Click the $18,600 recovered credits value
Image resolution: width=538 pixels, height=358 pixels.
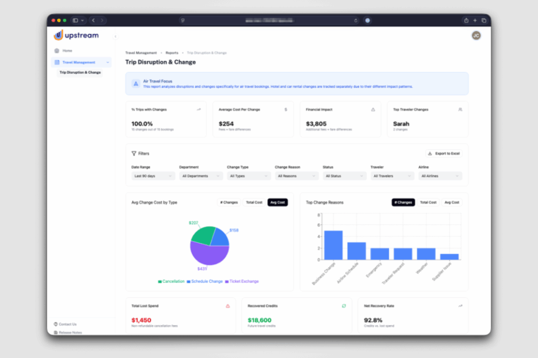pyautogui.click(x=260, y=320)
